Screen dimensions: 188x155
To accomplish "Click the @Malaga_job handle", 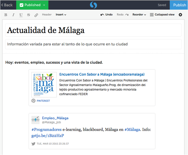I will pyautogui.click(x=51, y=122).
